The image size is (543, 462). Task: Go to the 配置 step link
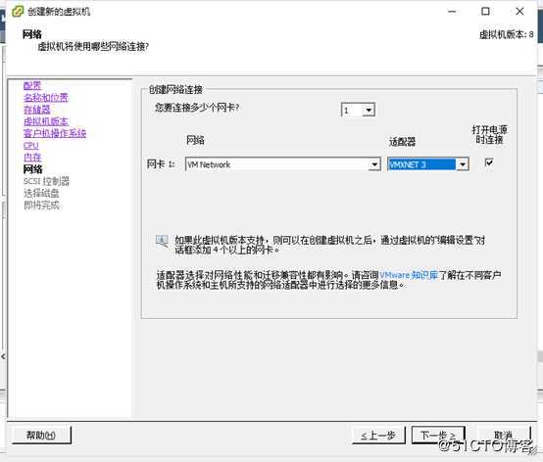click(x=32, y=85)
